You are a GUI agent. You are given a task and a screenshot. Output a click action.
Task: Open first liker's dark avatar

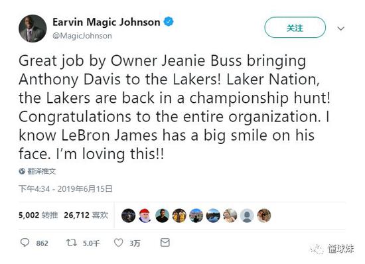[128, 216]
